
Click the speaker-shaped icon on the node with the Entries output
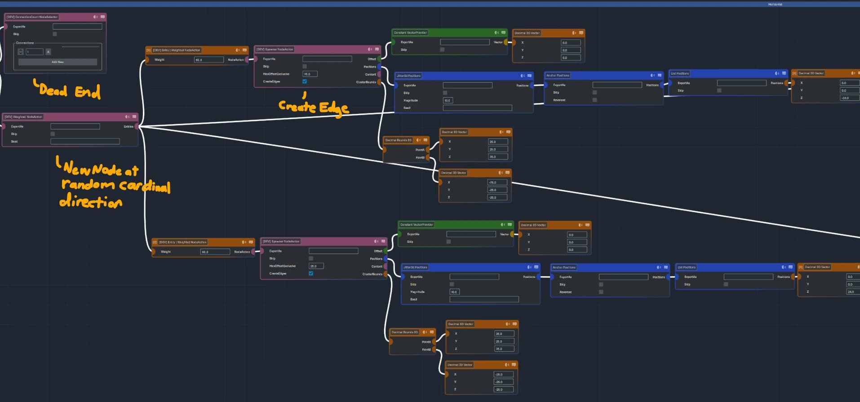127,116
